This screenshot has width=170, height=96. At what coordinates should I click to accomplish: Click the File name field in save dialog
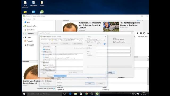pyautogui.click(x=80, y=76)
